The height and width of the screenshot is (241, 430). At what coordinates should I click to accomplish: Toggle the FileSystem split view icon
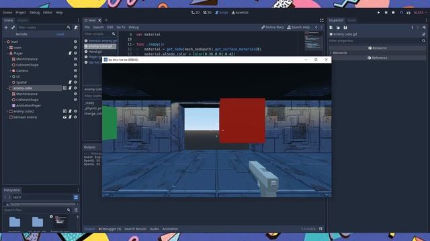point(76,197)
